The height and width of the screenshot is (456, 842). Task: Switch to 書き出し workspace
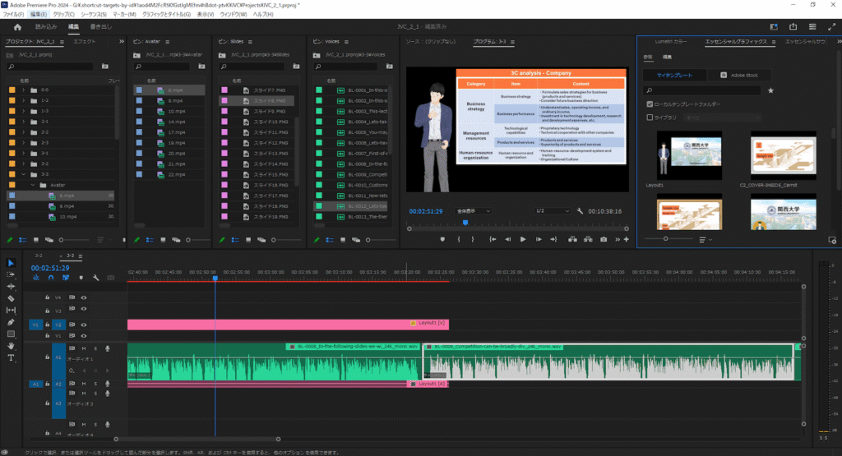(x=101, y=27)
